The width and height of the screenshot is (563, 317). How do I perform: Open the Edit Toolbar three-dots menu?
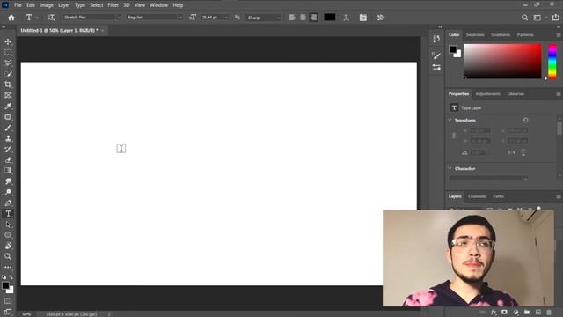8,268
